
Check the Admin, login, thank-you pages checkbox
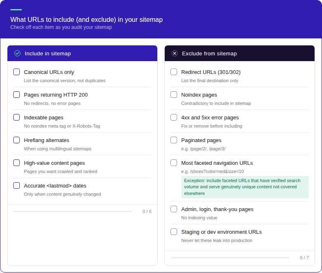[x=174, y=209]
